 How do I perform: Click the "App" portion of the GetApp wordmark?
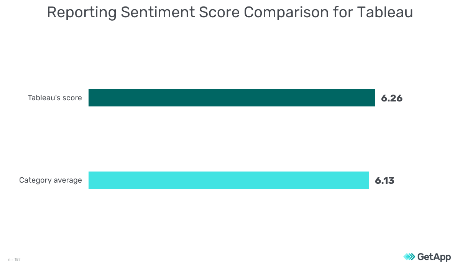pyautogui.click(x=443, y=258)
